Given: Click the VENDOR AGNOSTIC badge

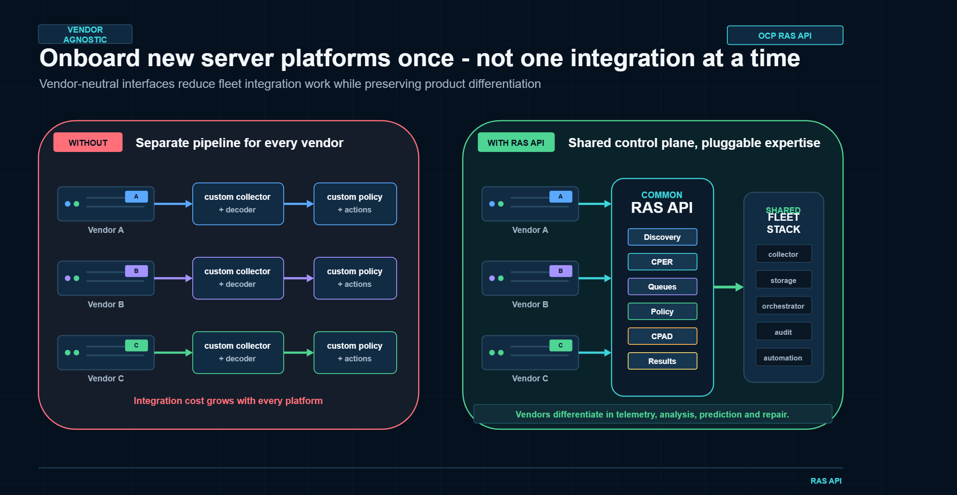Looking at the screenshot, I should [x=85, y=34].
